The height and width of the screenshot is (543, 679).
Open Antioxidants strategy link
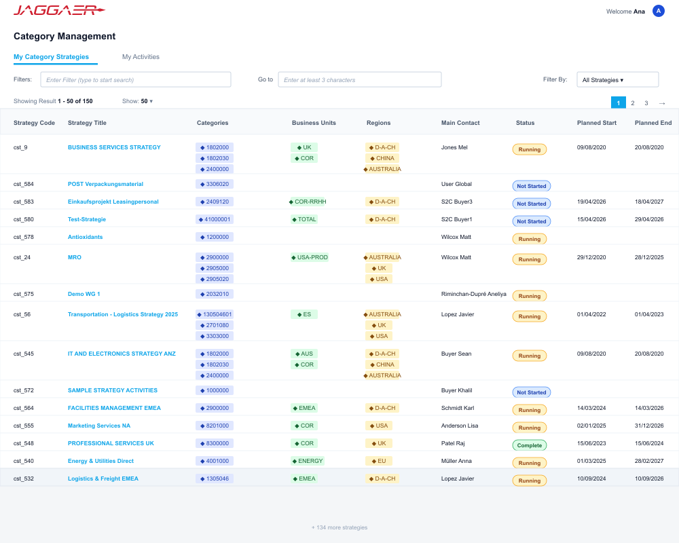pos(86,238)
